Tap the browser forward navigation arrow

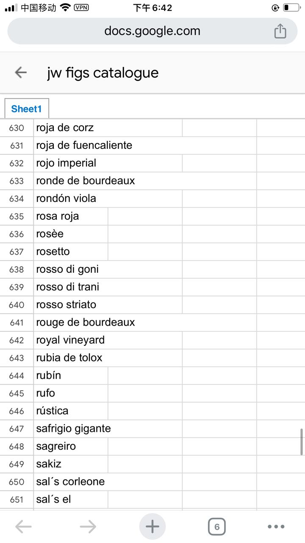(x=88, y=527)
